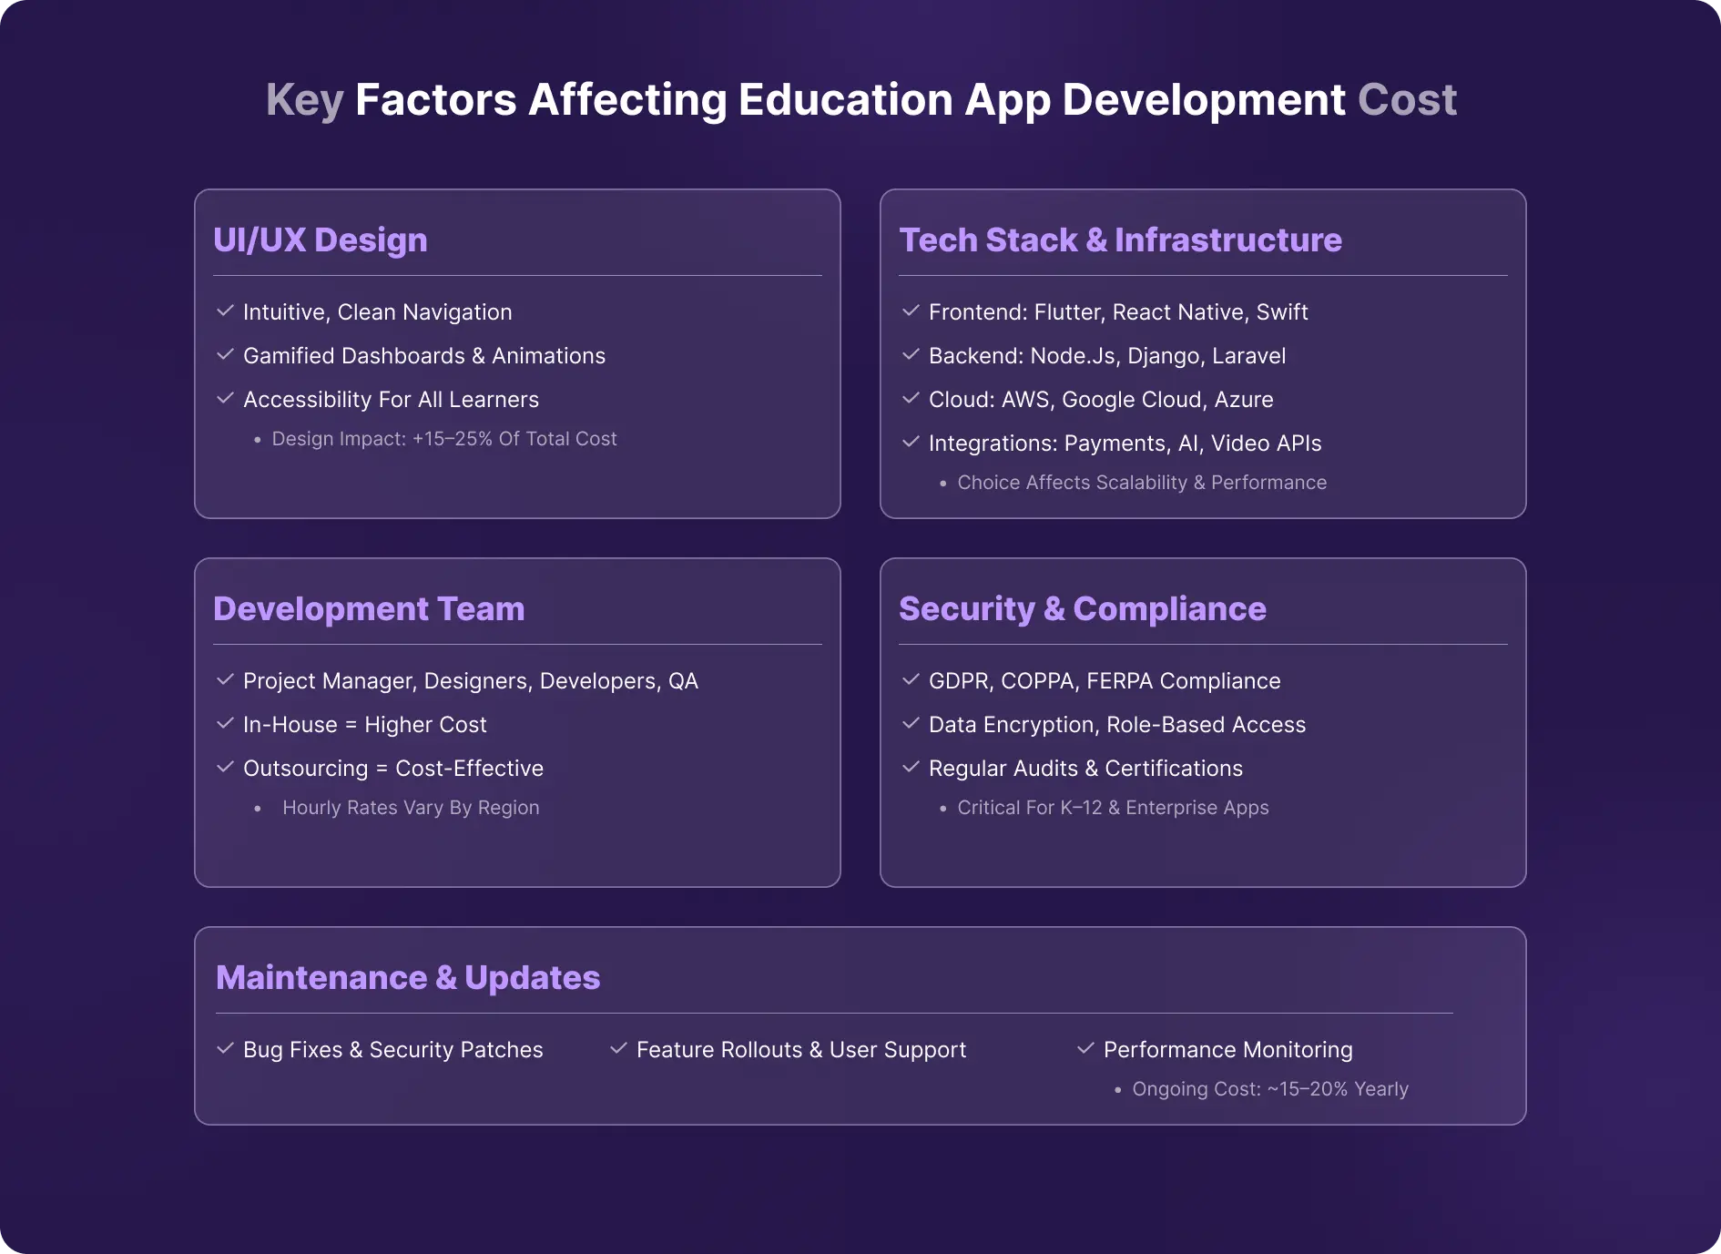Screen dimensions: 1721x1254
Task: Open the Security & Compliance heading
Action: coord(1082,609)
